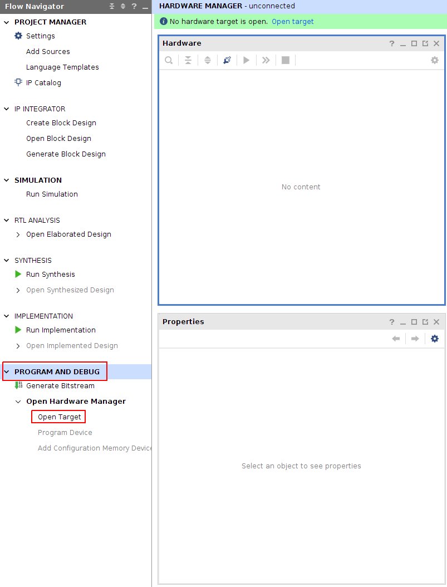Float the Properties panel
Viewport: 447px width, 587px height.
[425, 322]
